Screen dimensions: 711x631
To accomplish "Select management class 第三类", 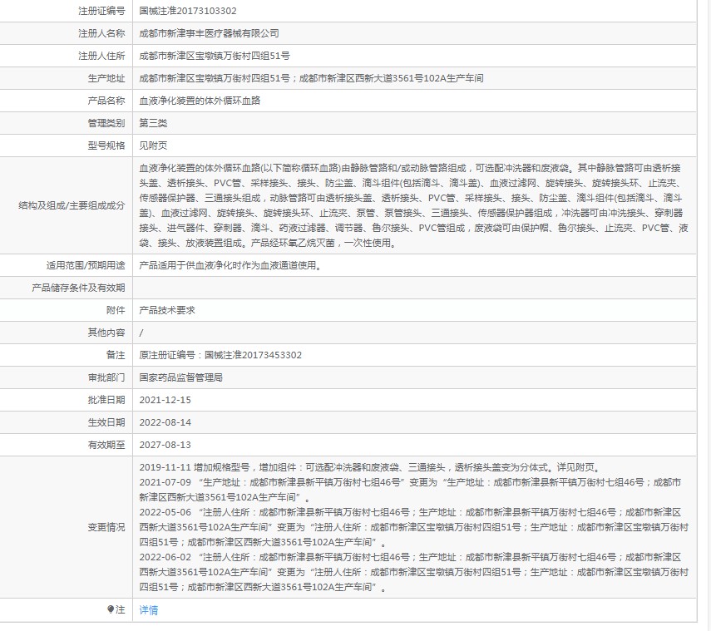I will [x=153, y=123].
